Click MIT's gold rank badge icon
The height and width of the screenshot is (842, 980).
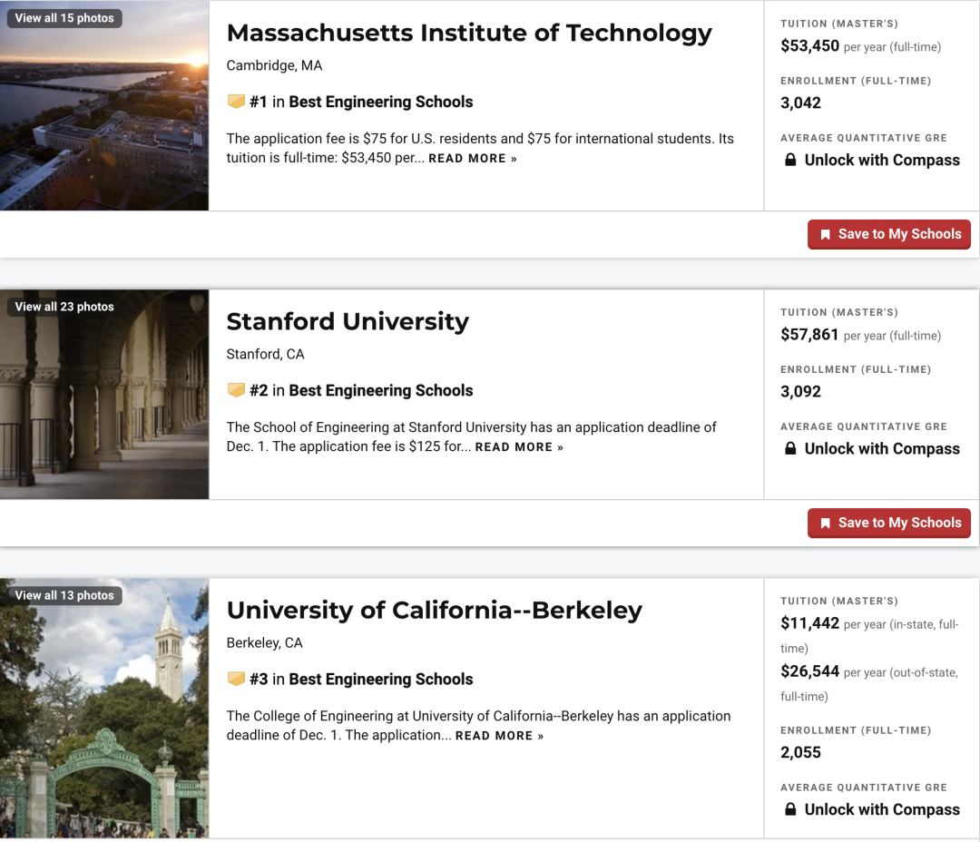pos(236,102)
